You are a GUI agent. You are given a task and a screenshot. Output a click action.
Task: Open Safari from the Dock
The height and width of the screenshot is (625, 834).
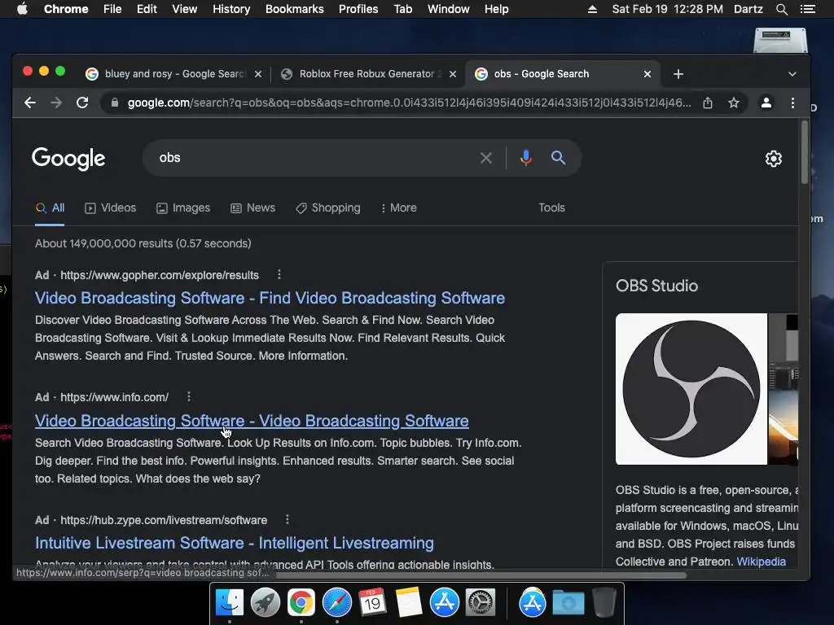point(336,603)
